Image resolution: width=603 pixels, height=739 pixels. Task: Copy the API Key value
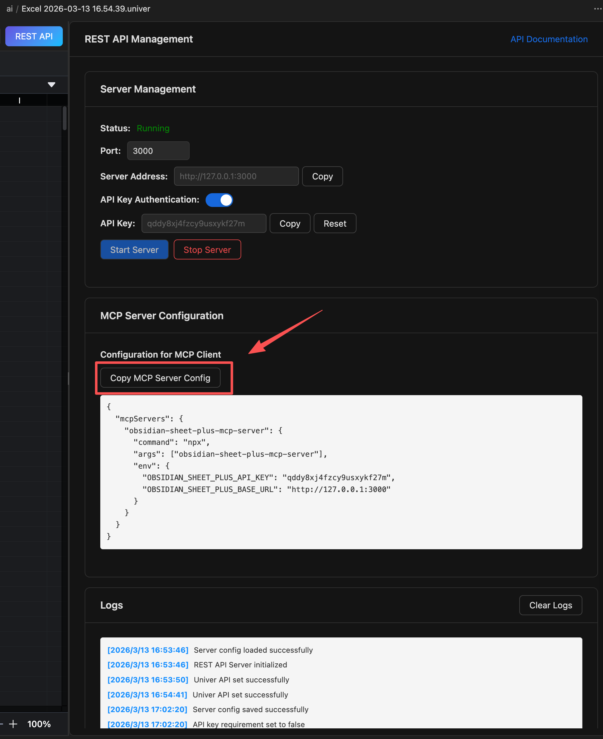[289, 224]
